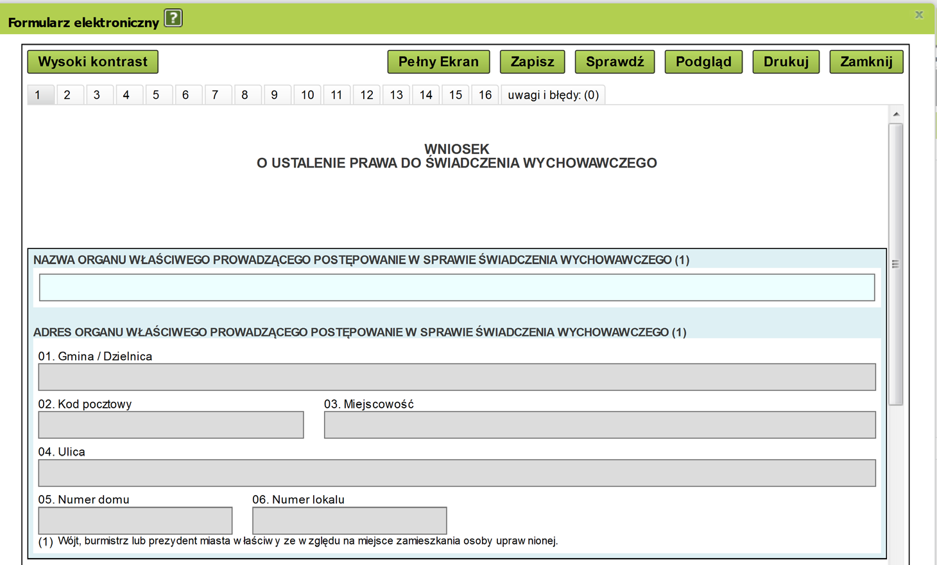
Task: Click the Ulica field
Action: (x=457, y=473)
